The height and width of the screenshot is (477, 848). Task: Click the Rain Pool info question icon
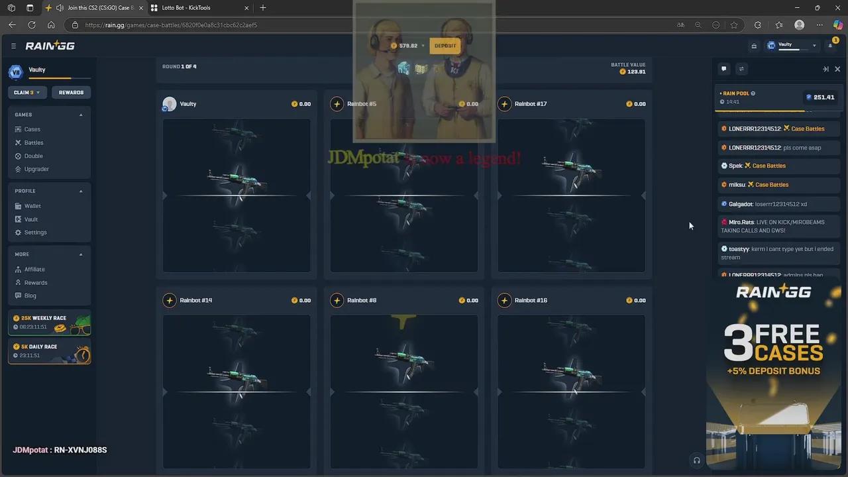[753, 93]
